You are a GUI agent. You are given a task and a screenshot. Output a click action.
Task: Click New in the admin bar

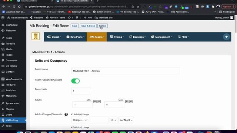pyautogui.click(x=88, y=18)
